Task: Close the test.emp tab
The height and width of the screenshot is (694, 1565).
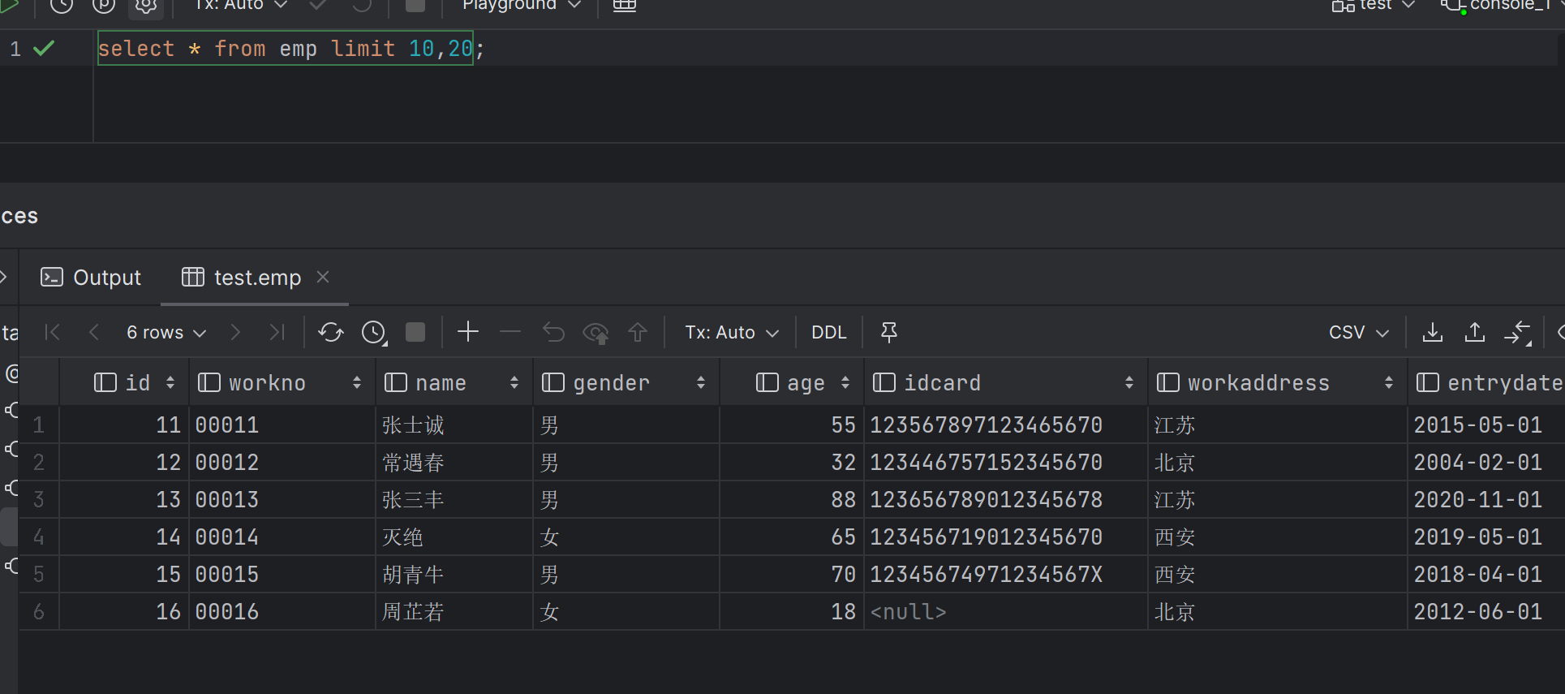Action: (323, 277)
